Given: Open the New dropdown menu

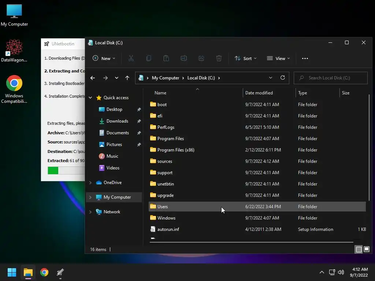Looking at the screenshot, I should click(x=104, y=58).
